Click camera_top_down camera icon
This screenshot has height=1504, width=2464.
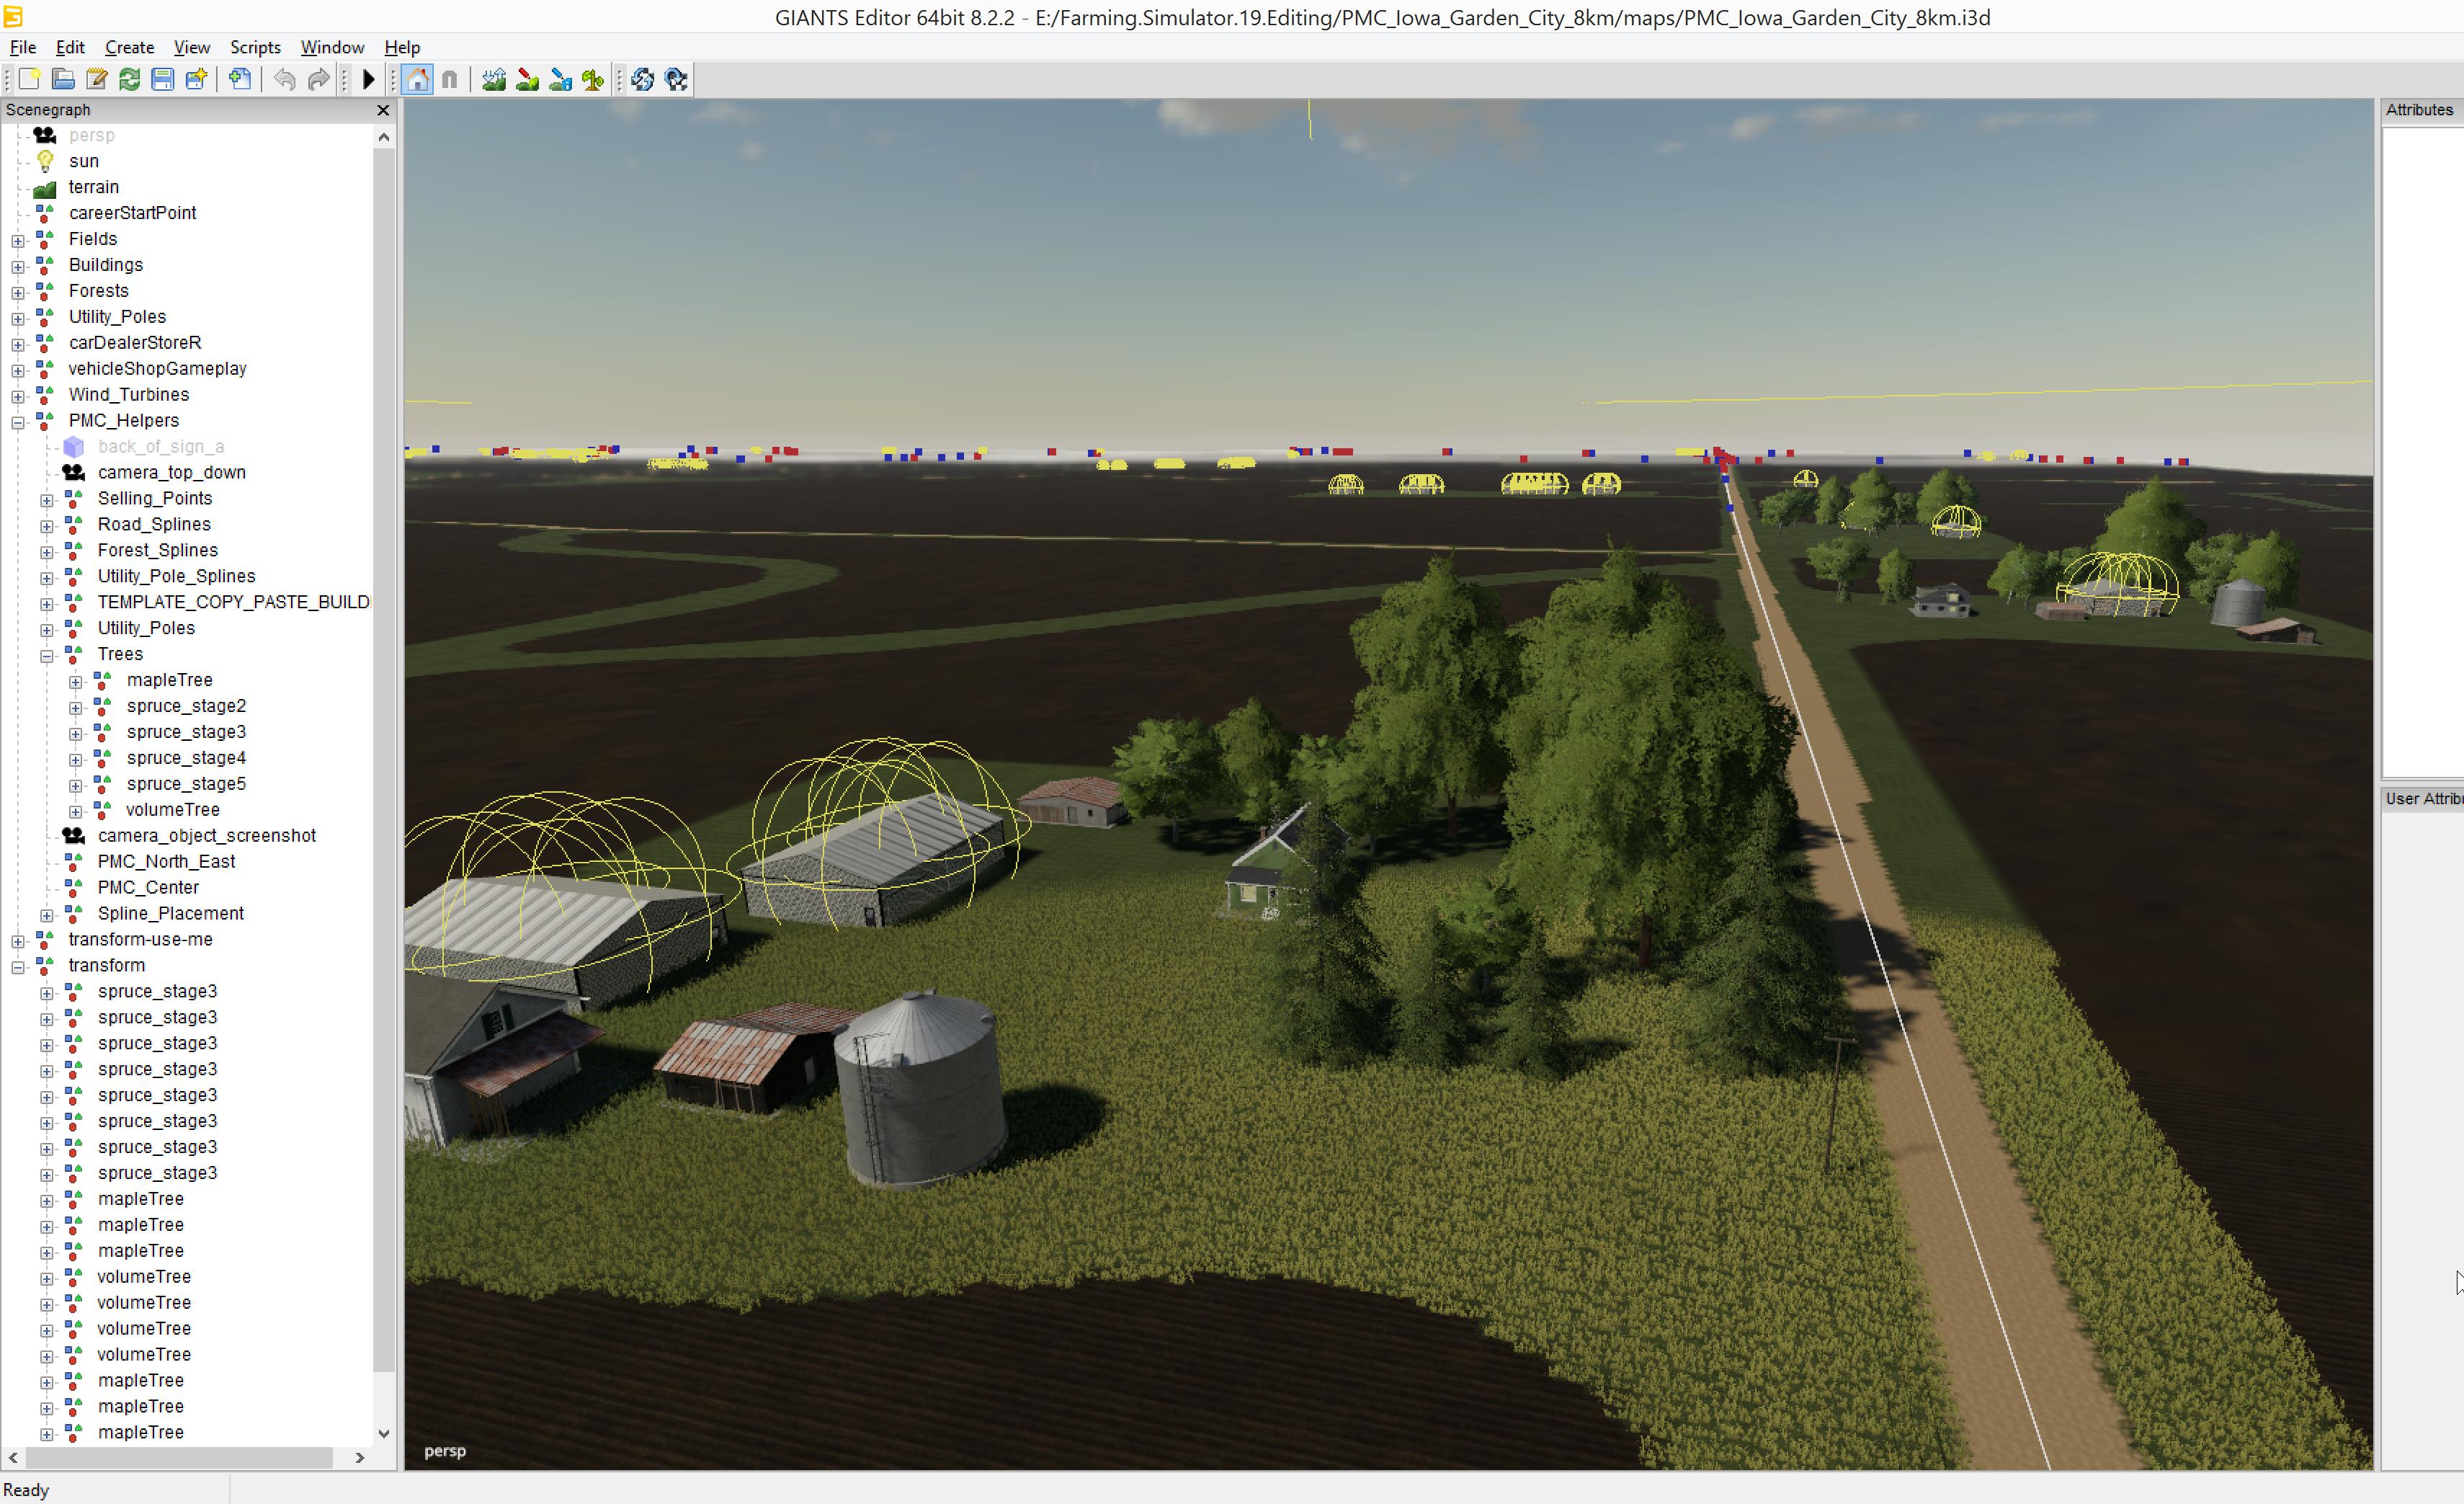pos(74,472)
